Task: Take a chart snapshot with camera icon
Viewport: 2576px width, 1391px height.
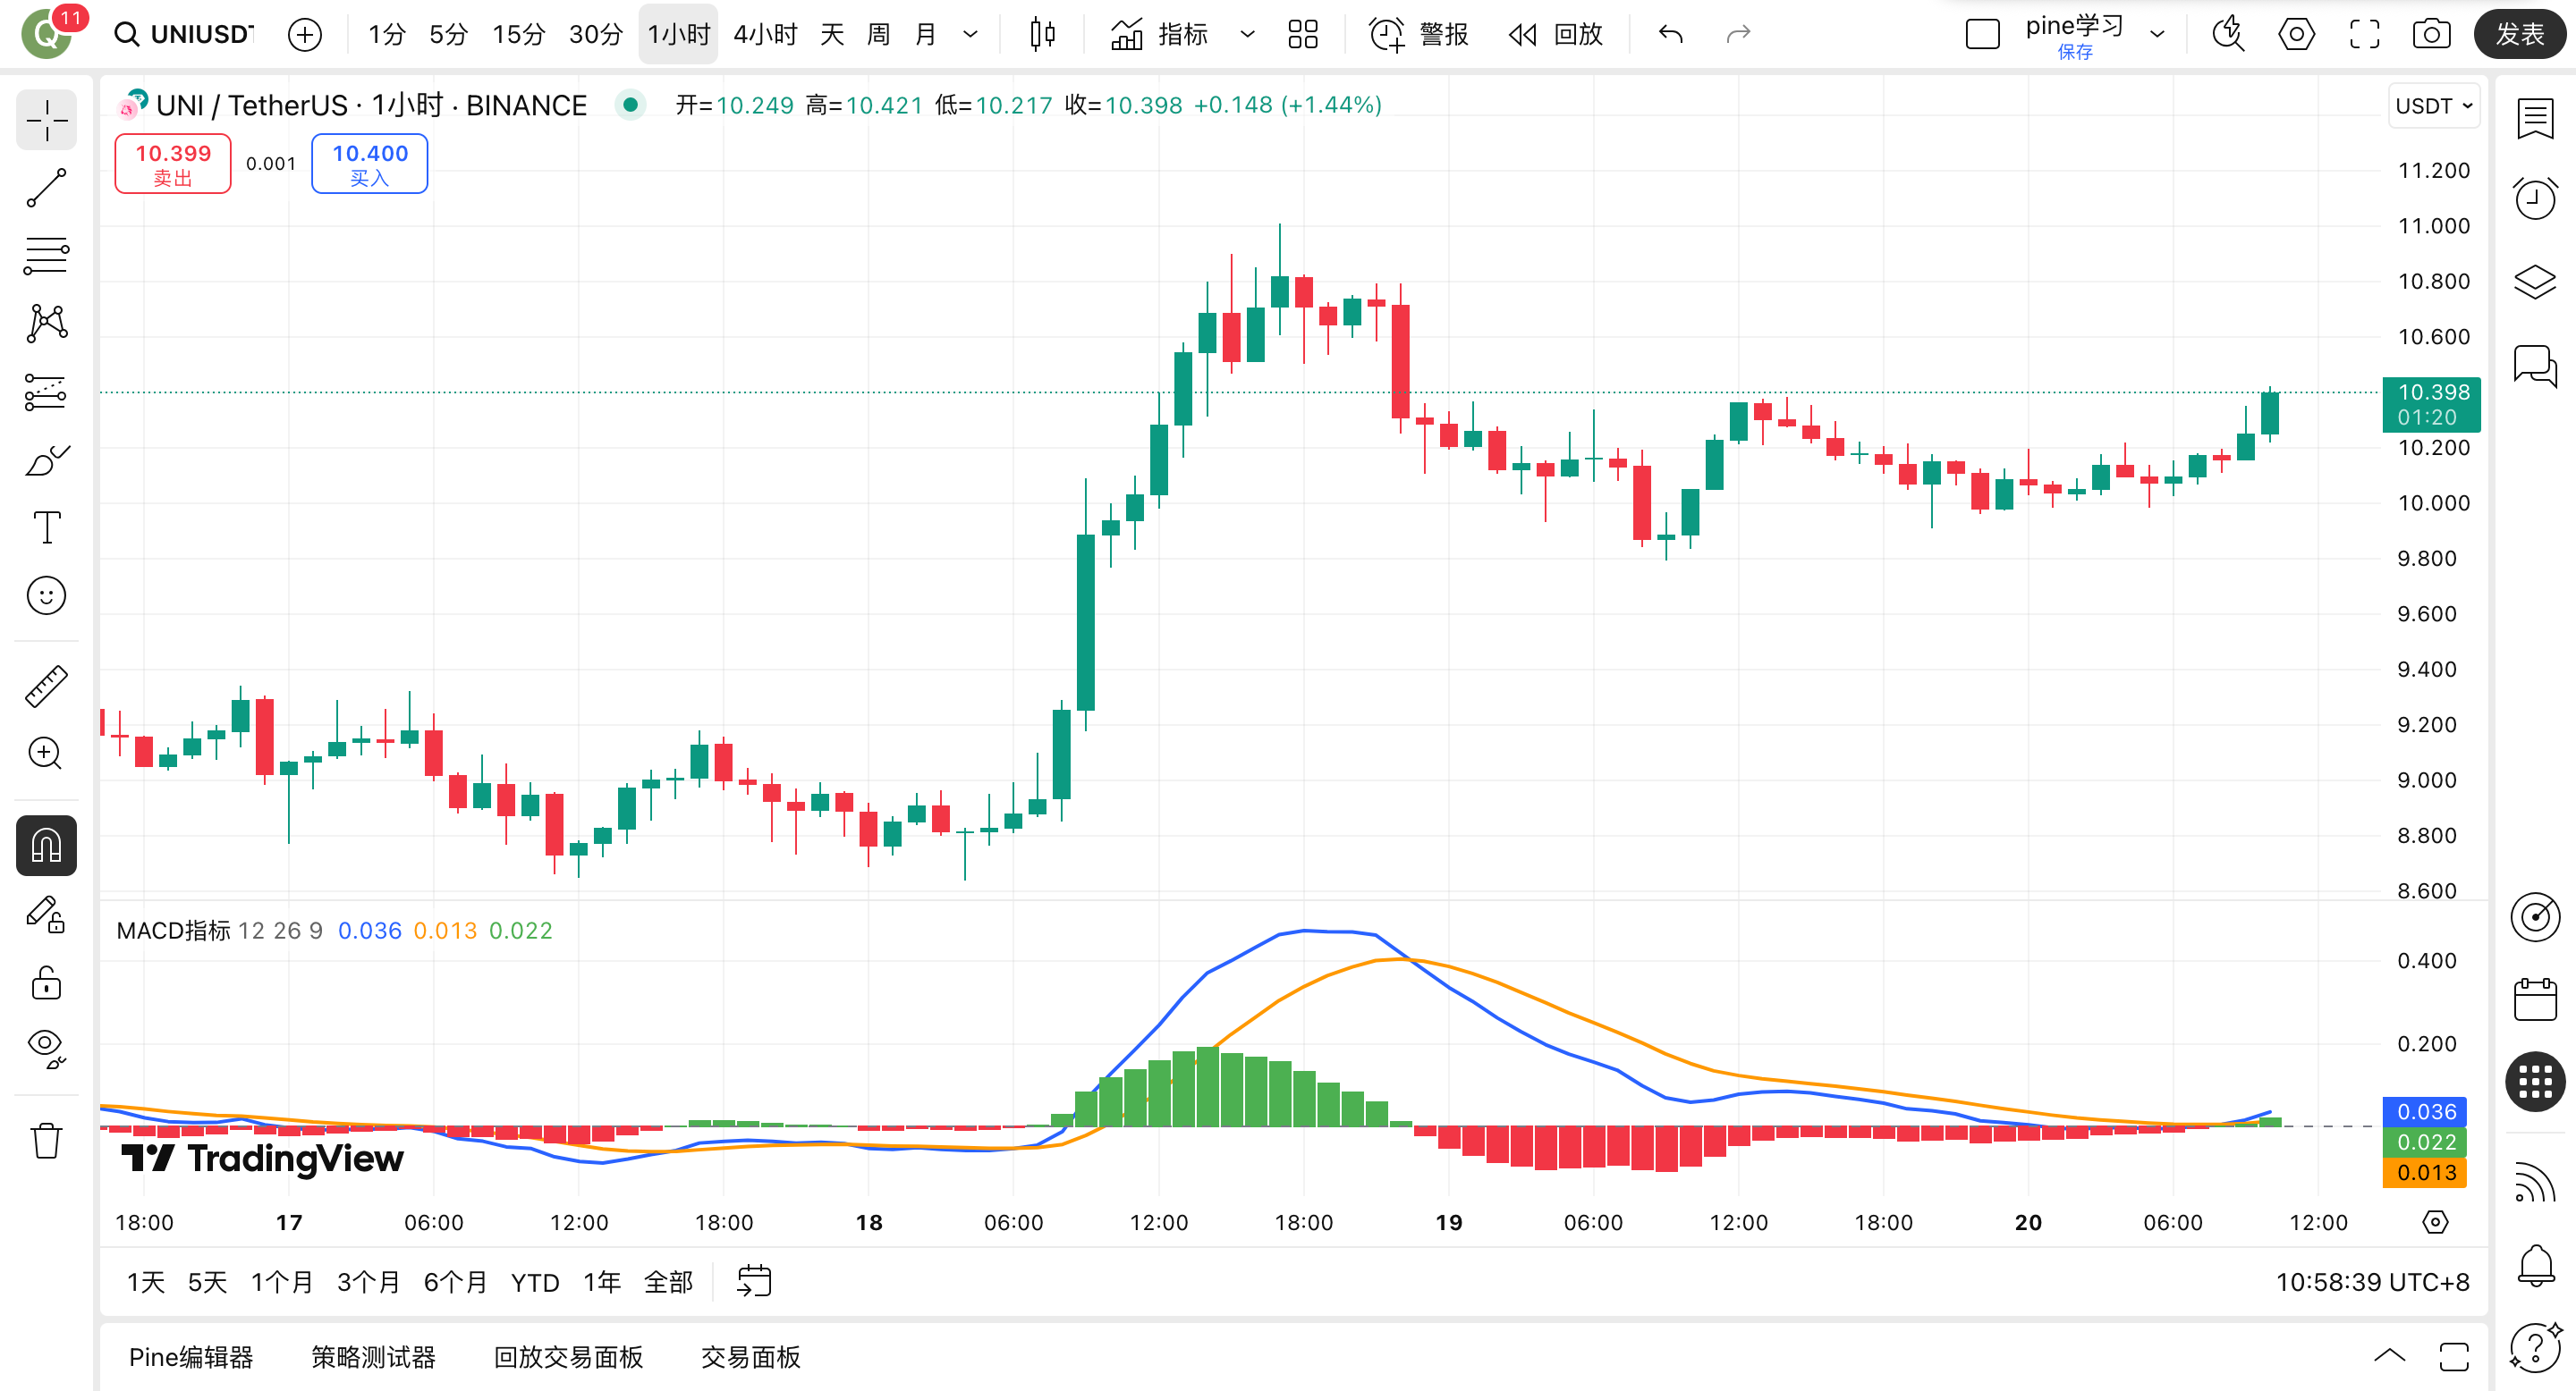Action: (x=2431, y=34)
